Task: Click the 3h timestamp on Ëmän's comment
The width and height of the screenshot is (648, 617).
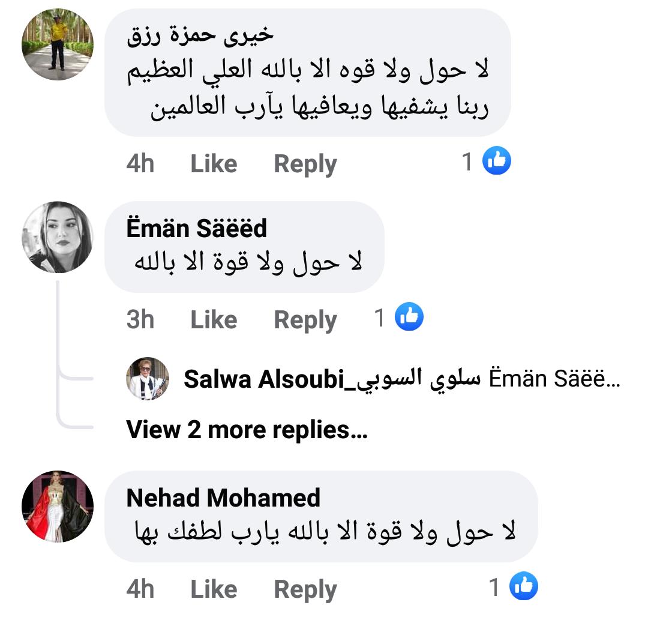Action: (x=140, y=320)
